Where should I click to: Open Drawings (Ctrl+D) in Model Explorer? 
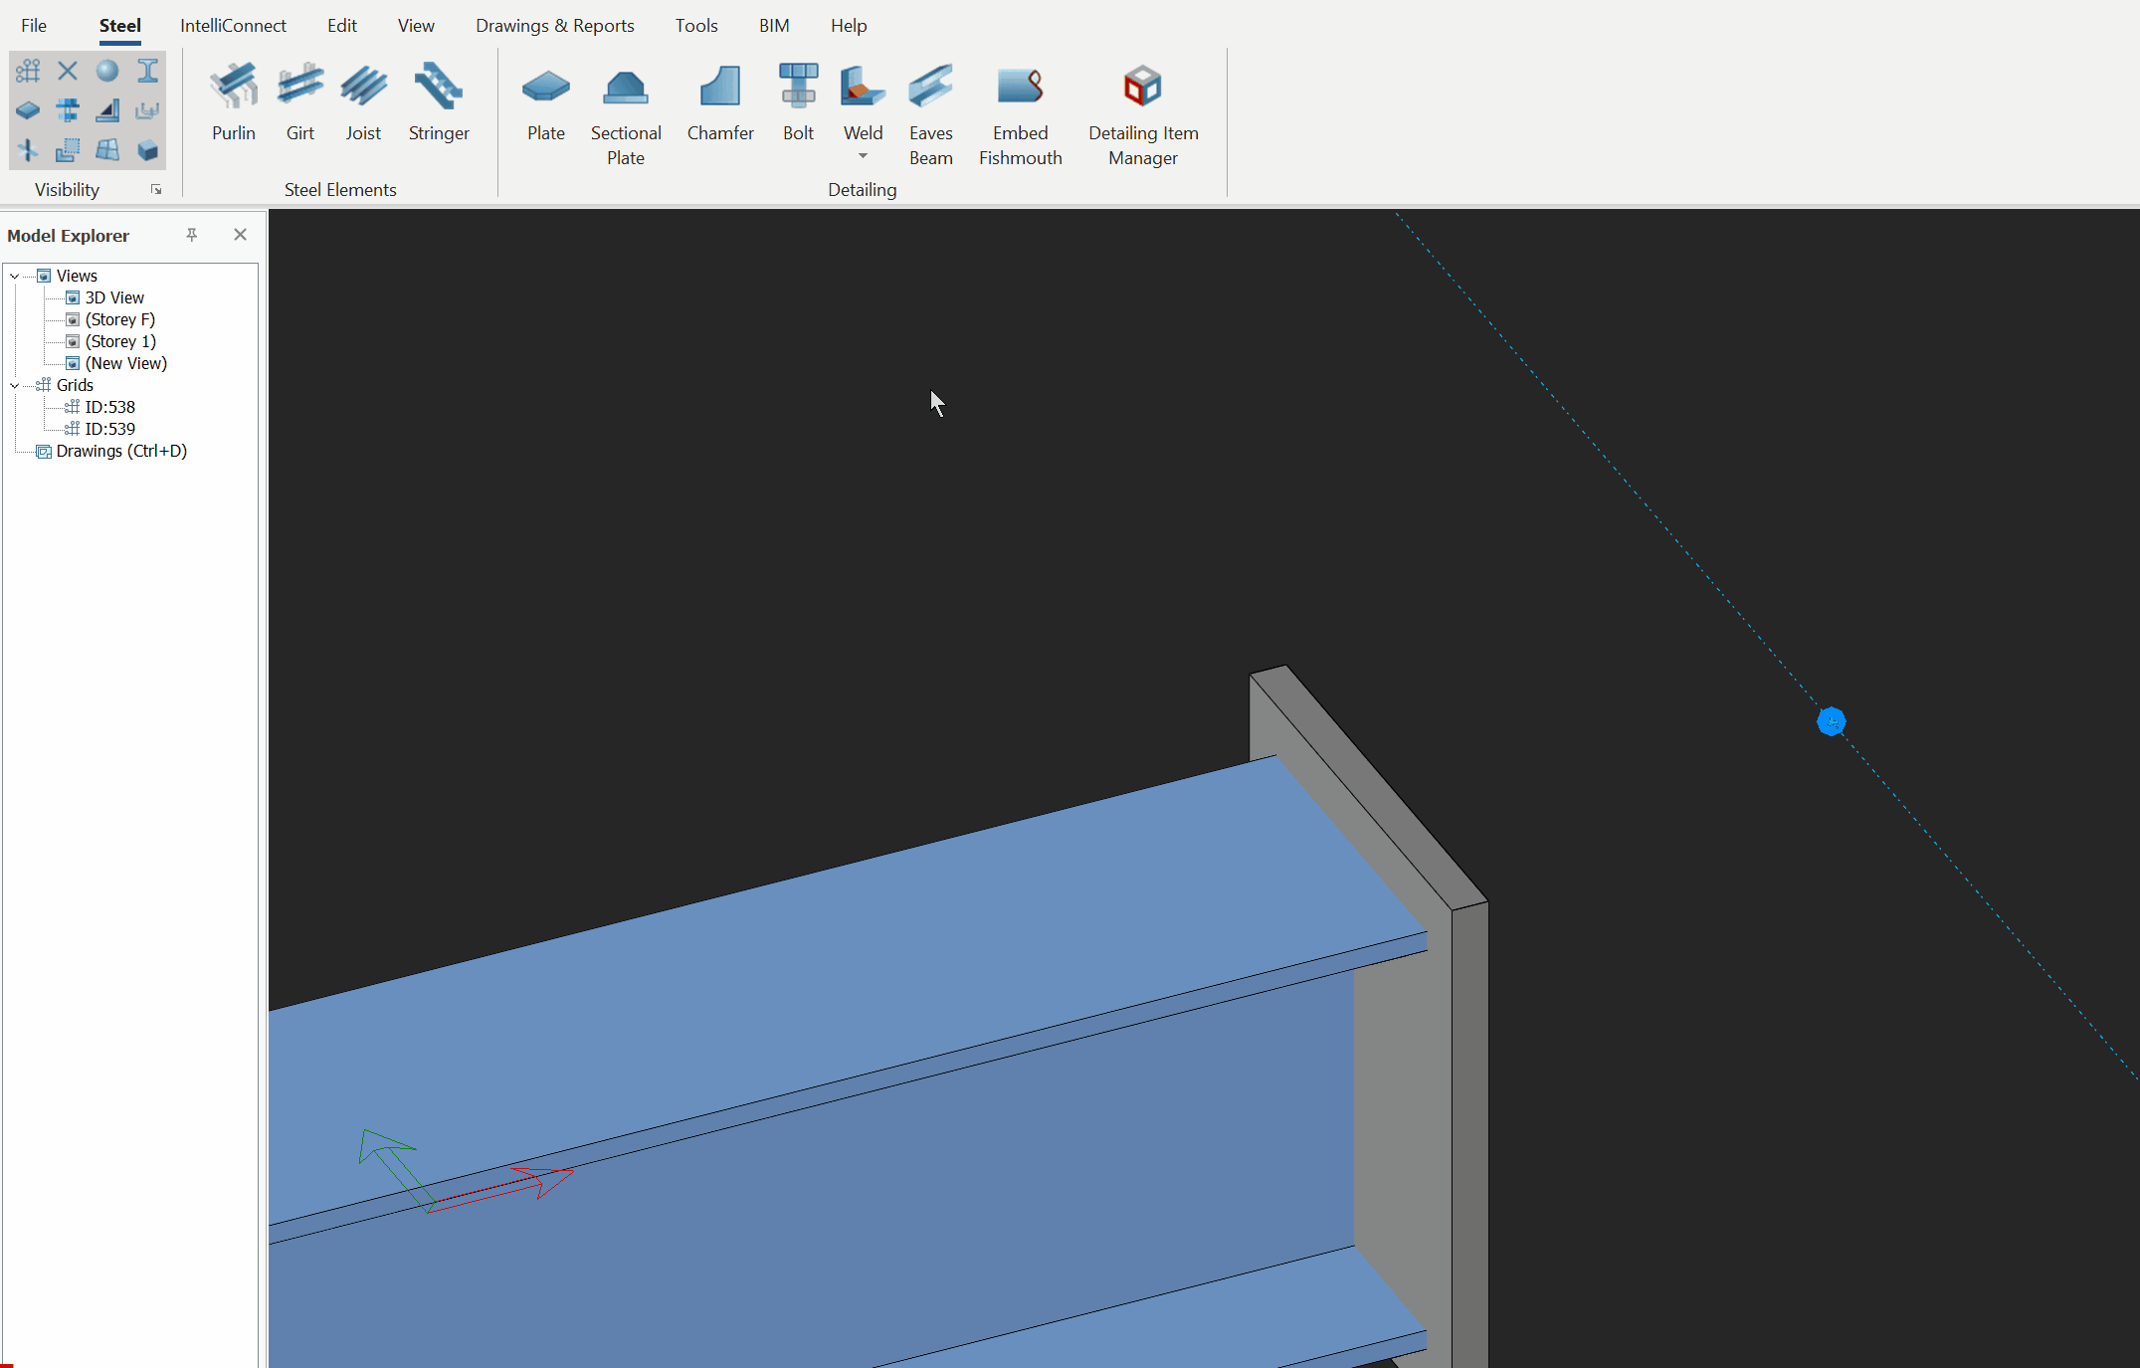tap(121, 451)
